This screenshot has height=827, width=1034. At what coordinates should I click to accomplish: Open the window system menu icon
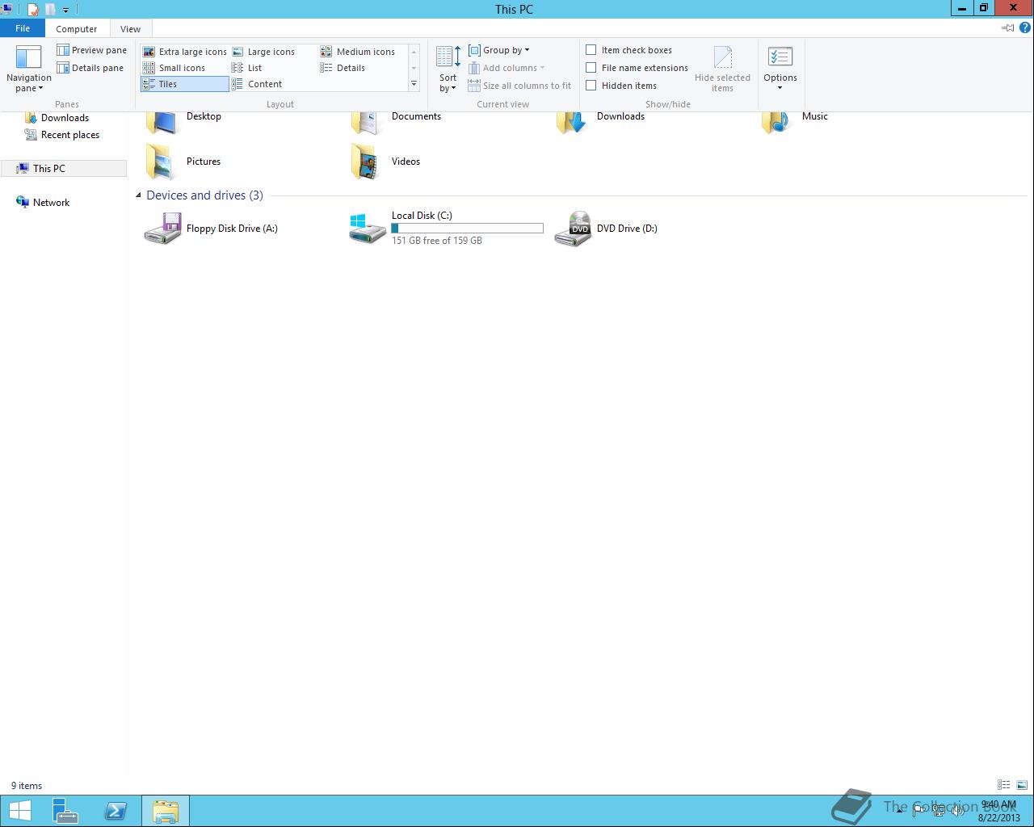[7, 10]
